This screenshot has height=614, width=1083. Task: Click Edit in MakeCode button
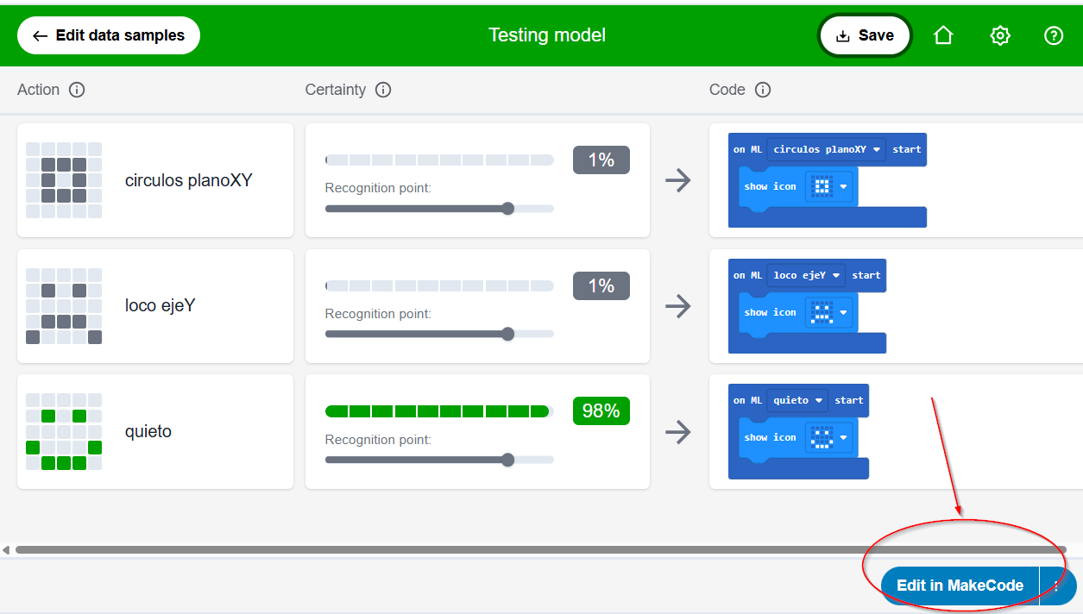click(960, 586)
